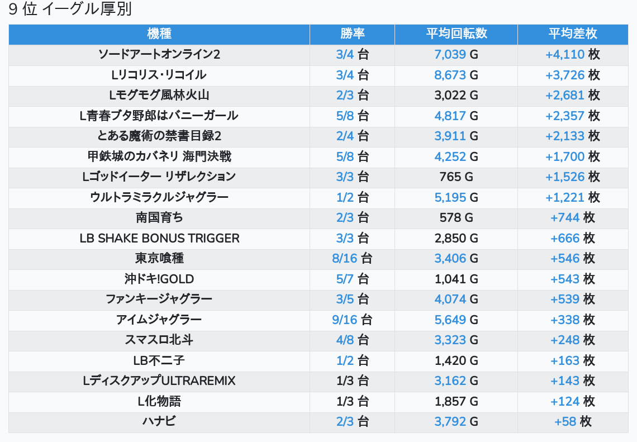Open +744 difference for 南国育ち
The height and width of the screenshot is (442, 637).
(x=565, y=218)
